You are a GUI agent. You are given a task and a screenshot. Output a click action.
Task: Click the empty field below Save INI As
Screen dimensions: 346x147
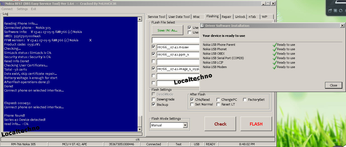[176, 40]
